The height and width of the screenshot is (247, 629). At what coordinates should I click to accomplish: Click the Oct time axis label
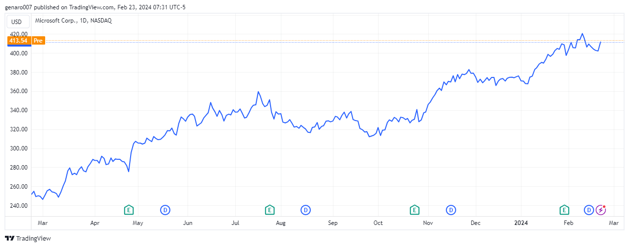pyautogui.click(x=378, y=223)
